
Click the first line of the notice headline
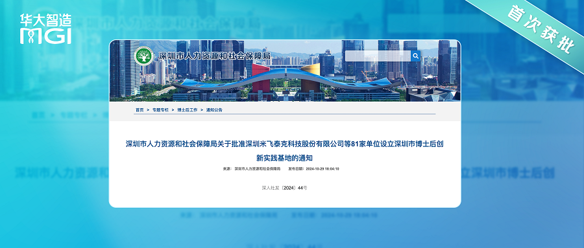(285, 144)
